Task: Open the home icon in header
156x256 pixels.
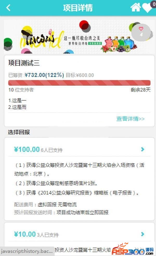Action: pyautogui.click(x=135, y=7)
